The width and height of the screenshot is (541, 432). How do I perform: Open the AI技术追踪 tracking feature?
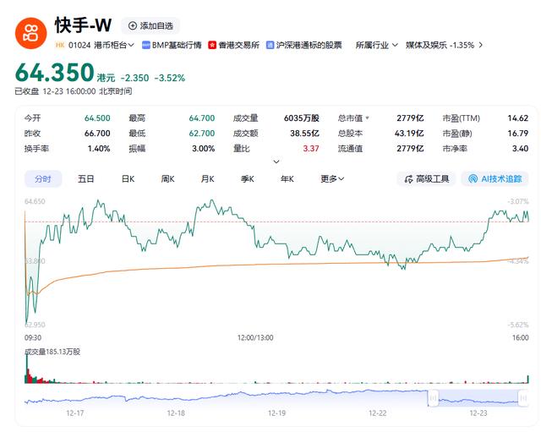tap(495, 178)
